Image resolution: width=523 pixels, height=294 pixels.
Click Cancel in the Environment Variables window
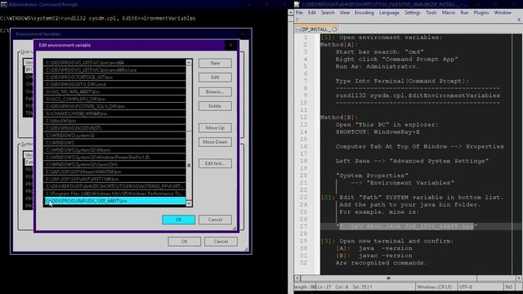coord(221,242)
